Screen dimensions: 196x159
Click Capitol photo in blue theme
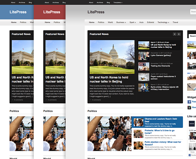(x=23, y=57)
